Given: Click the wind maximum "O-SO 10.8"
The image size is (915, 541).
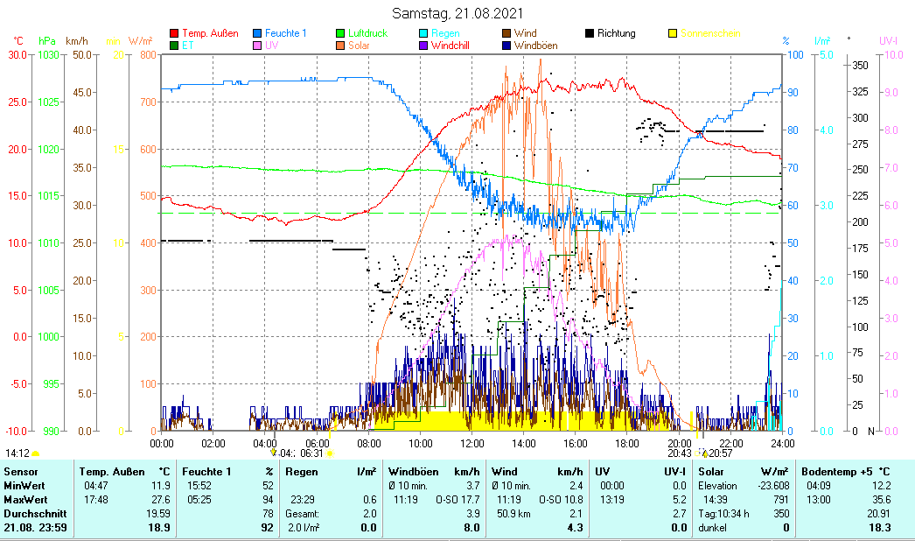Looking at the screenshot, I should (561, 500).
